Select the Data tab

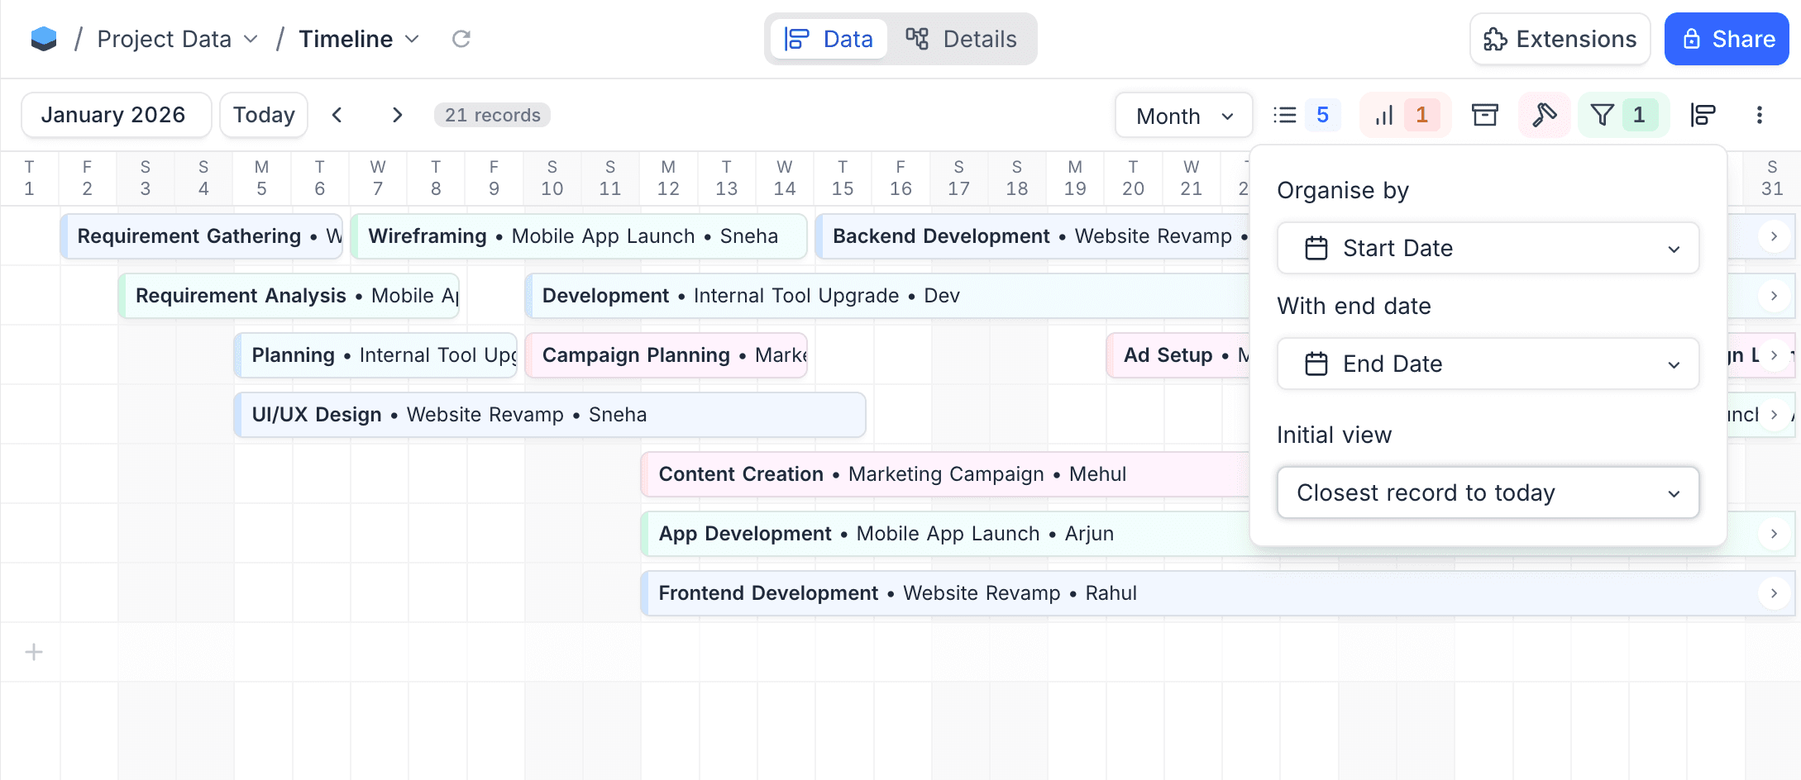(x=829, y=39)
